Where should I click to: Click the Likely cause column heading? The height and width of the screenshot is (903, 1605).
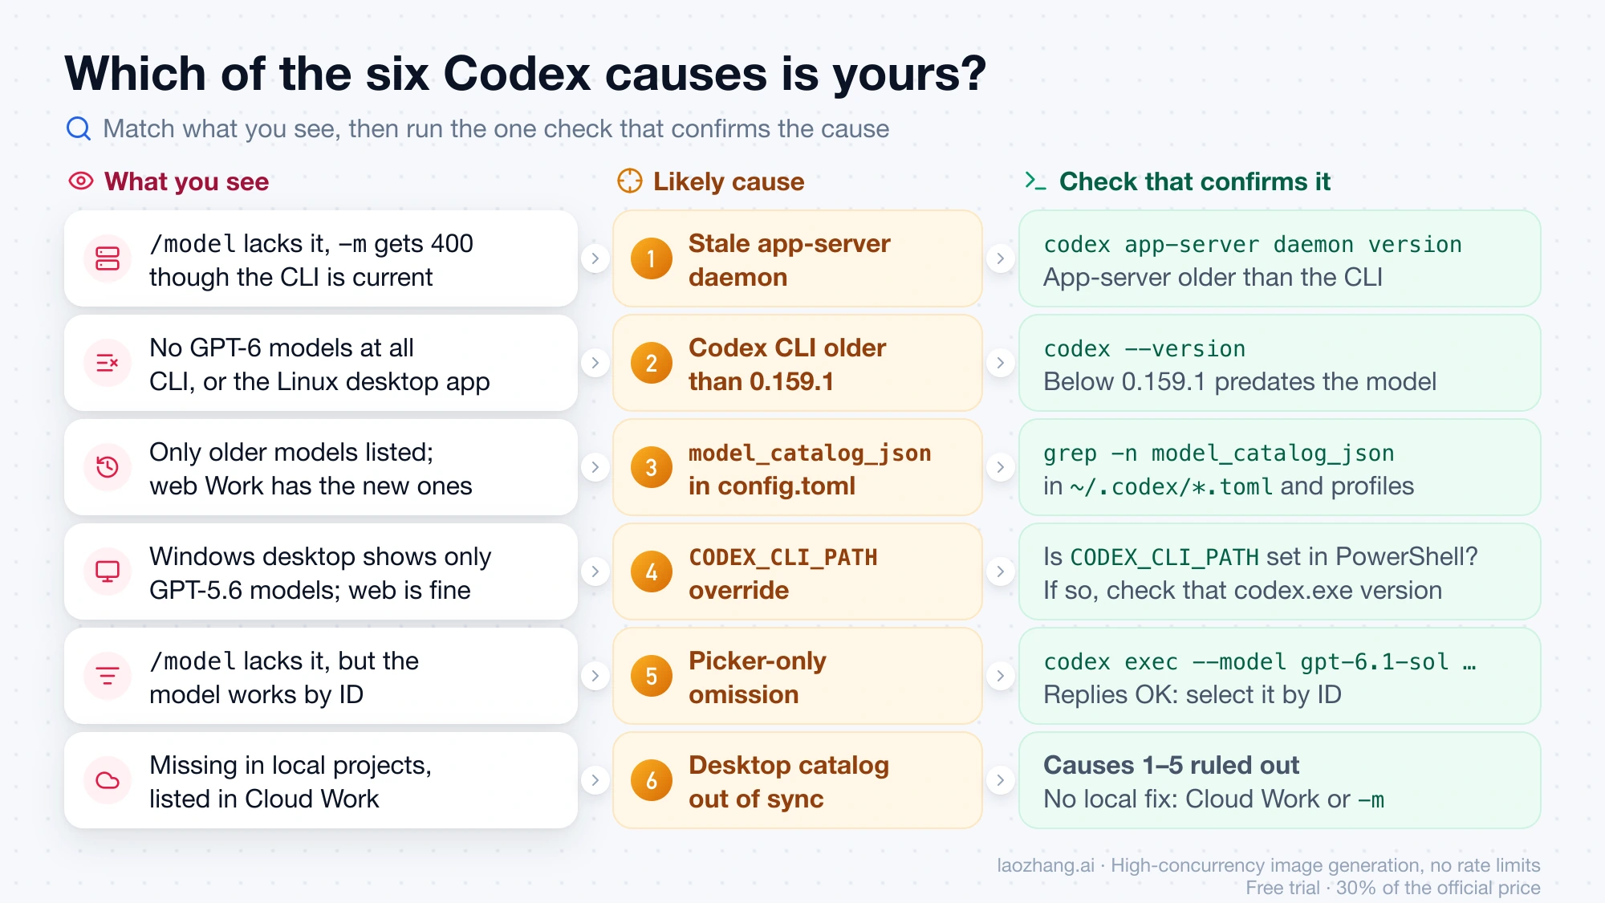pyautogui.click(x=729, y=181)
